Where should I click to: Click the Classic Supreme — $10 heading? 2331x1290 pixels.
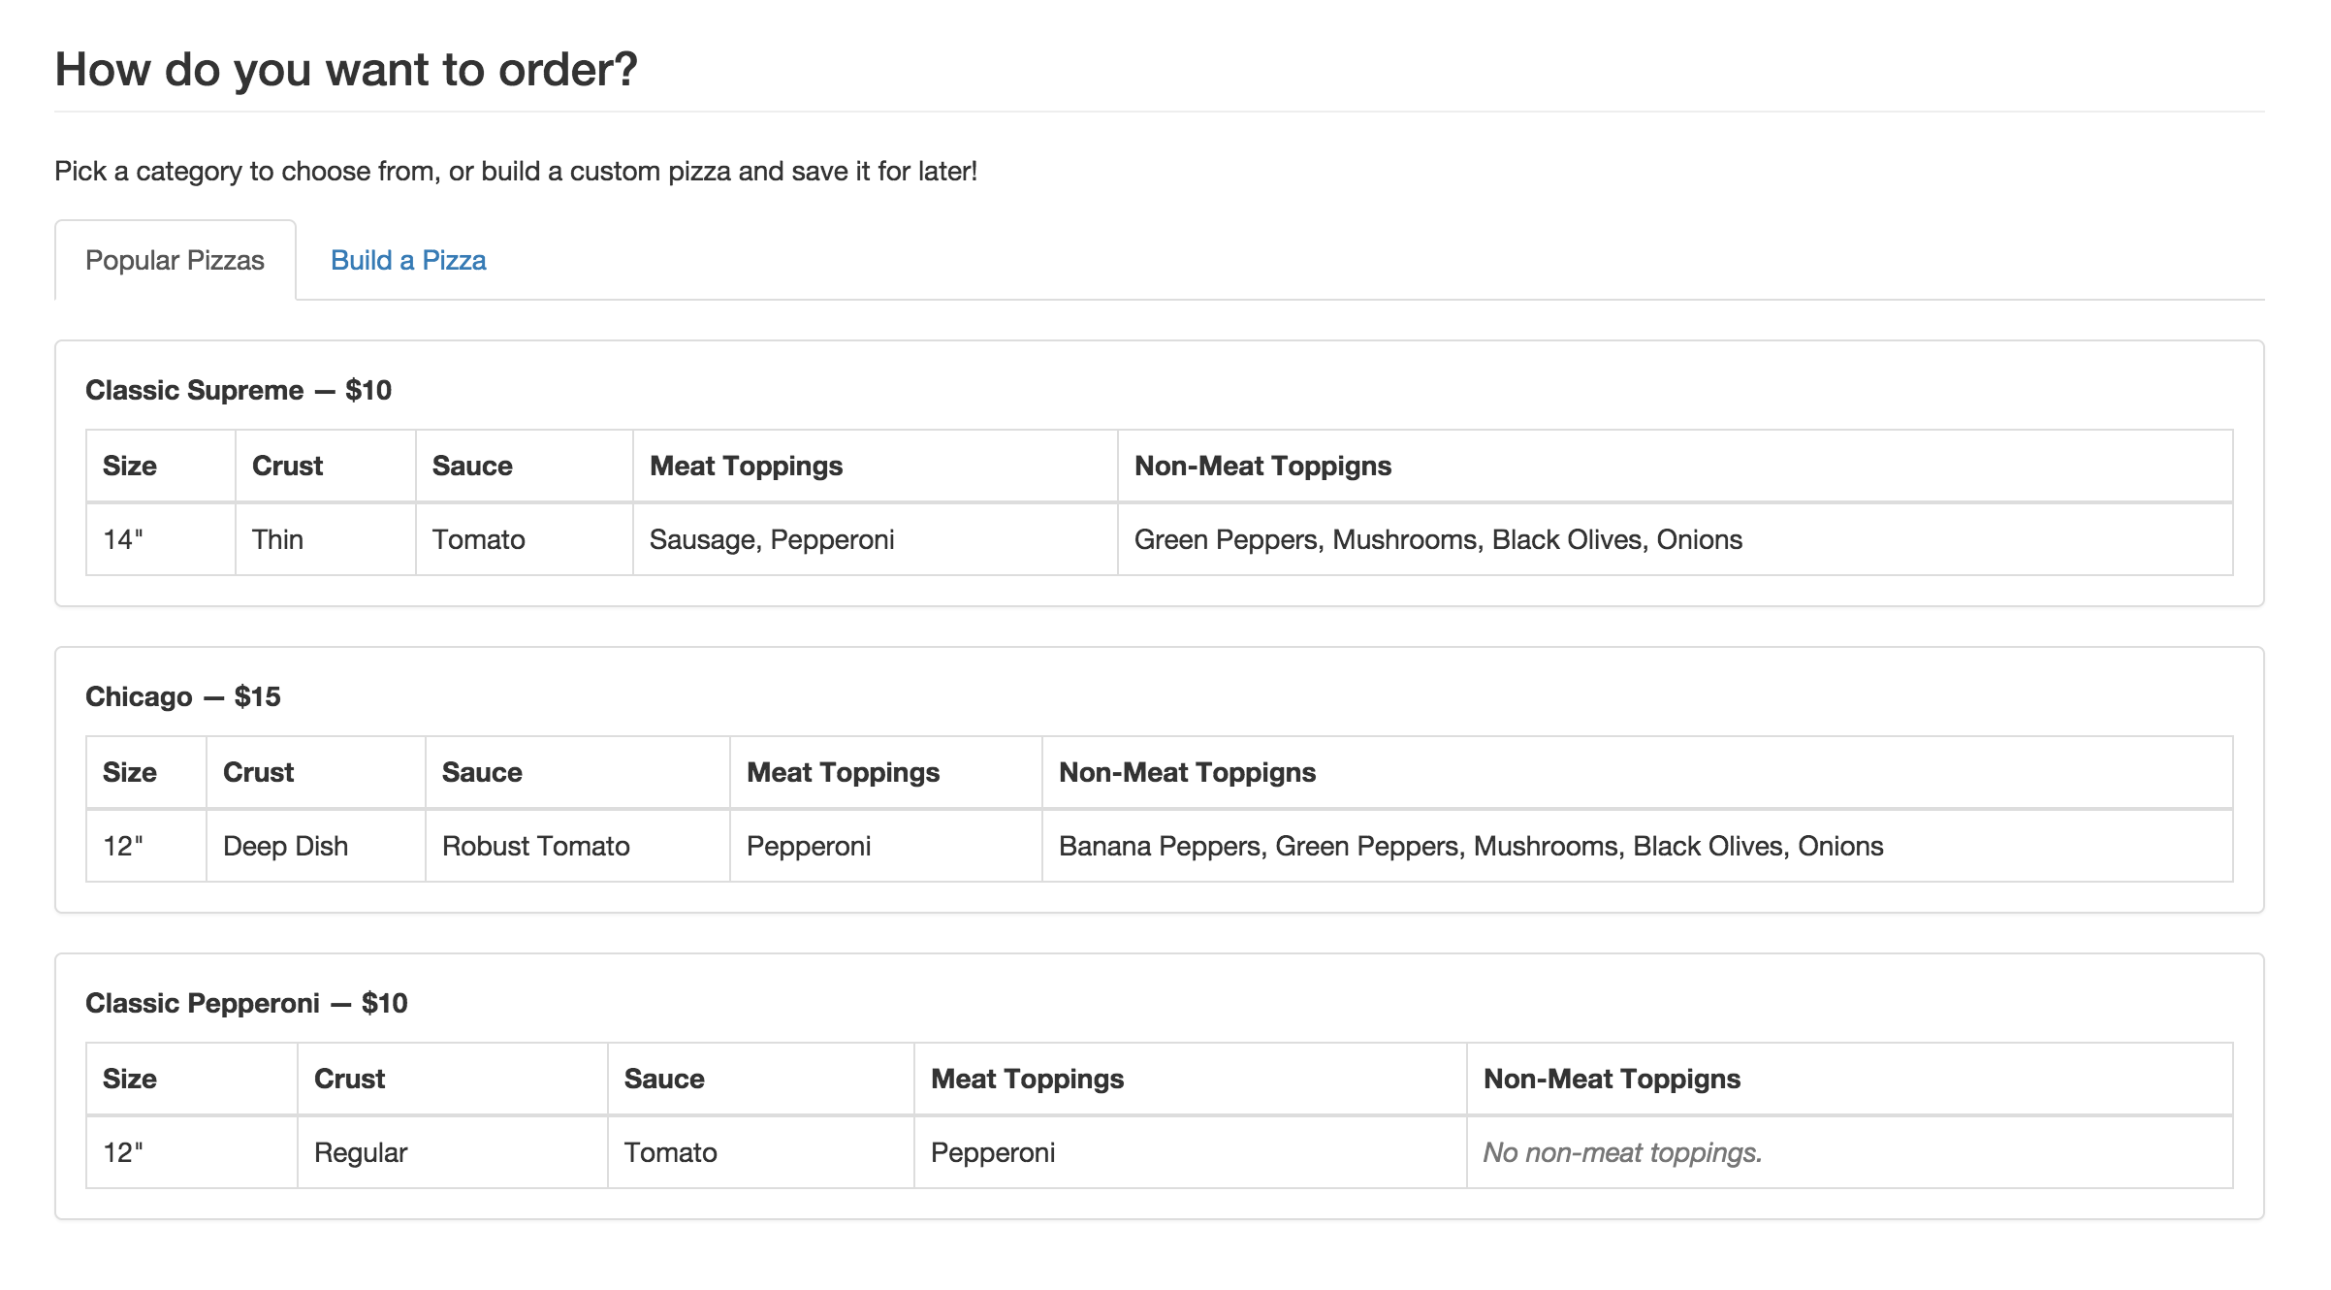(x=239, y=390)
